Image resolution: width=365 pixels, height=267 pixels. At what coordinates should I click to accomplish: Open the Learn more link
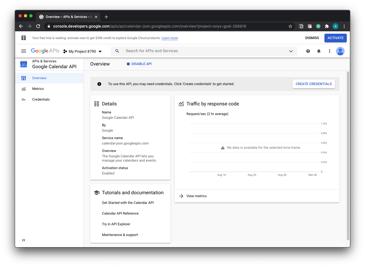coord(170,38)
